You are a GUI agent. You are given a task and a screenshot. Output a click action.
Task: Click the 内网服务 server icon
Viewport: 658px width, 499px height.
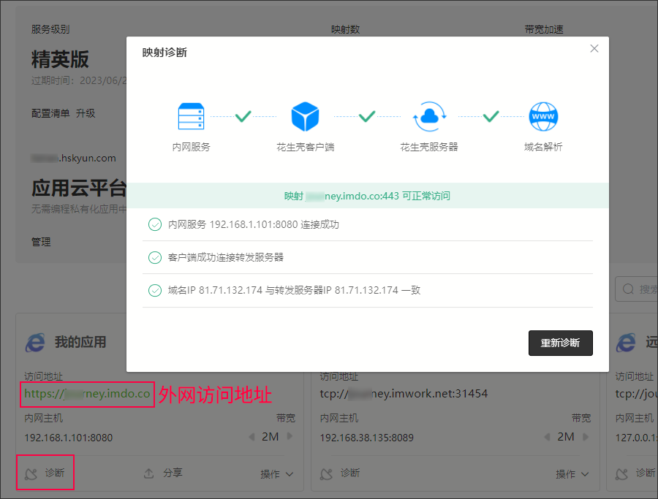coord(191,117)
